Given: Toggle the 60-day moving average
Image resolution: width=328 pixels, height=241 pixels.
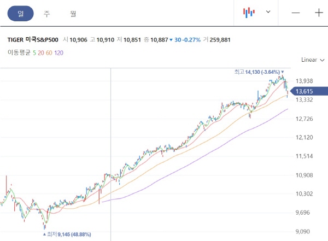Looking at the screenshot, I should tap(49, 52).
